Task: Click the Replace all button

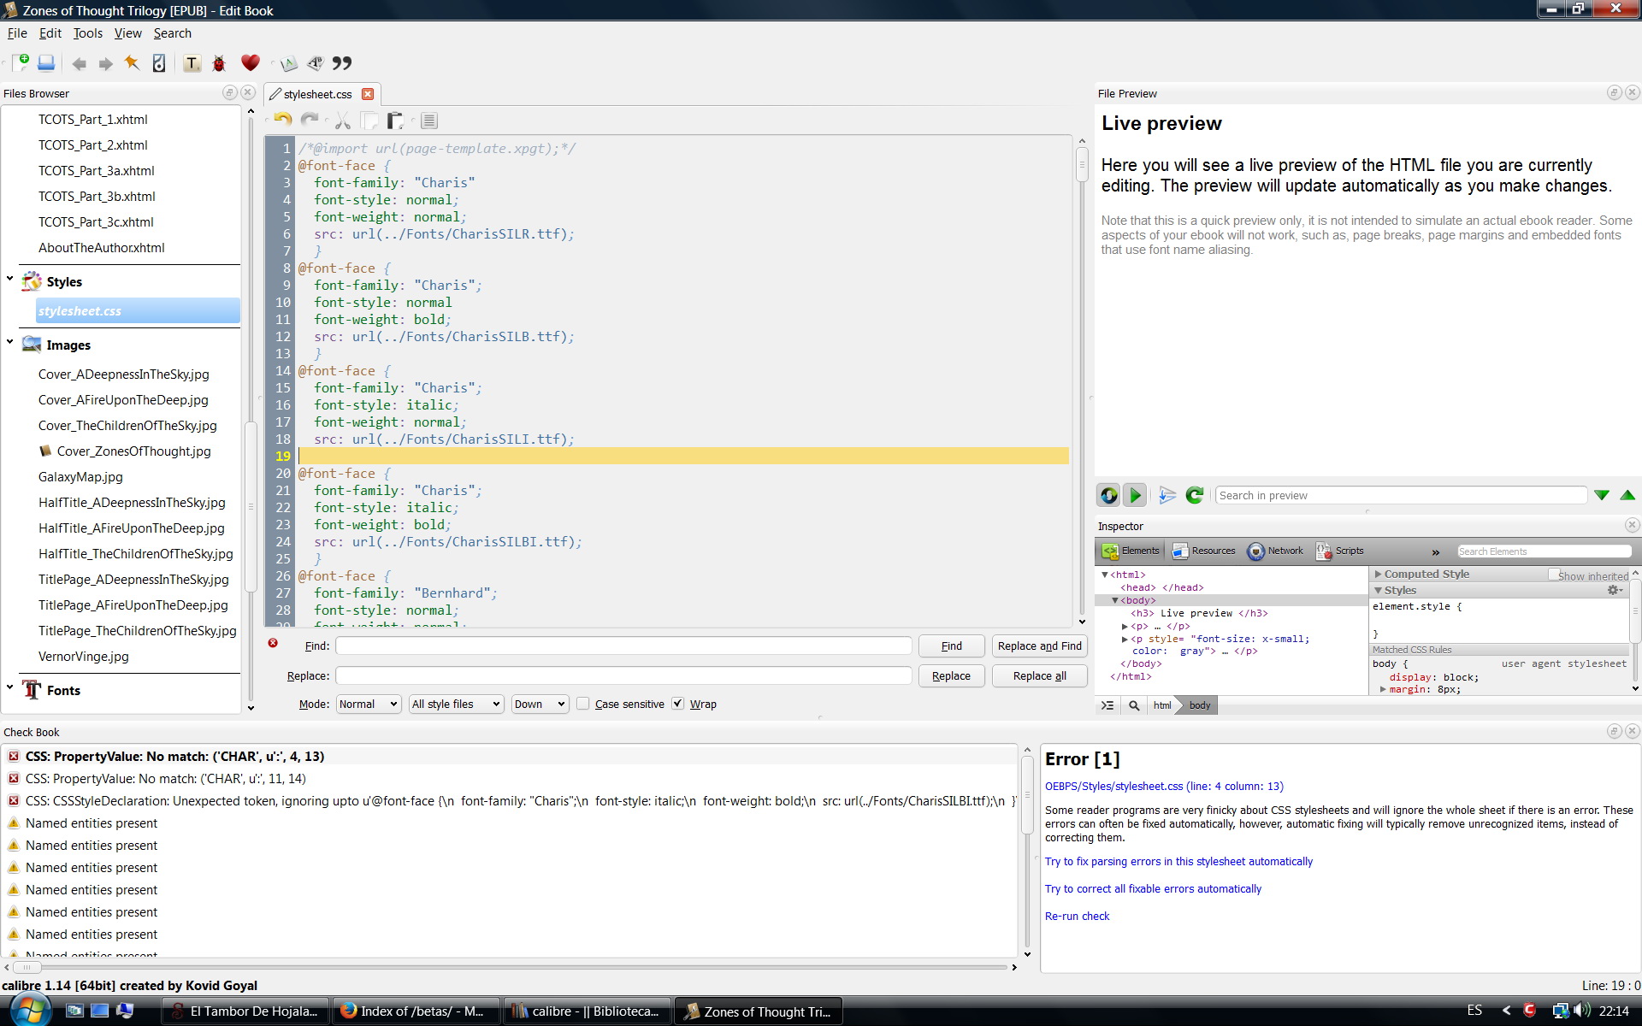Action: coord(1039,675)
